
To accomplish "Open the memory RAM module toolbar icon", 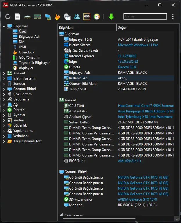I will pyautogui.click(x=37, y=17).
